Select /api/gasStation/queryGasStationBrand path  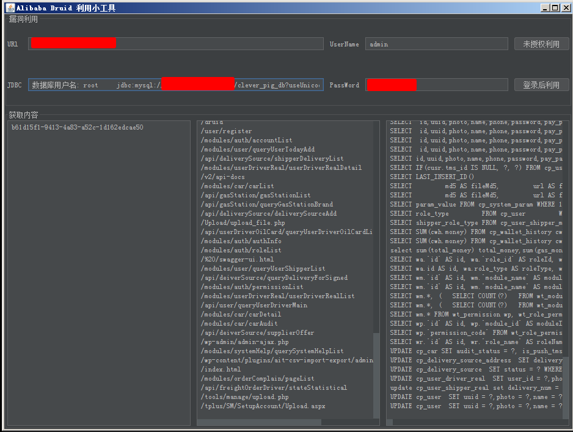[267, 204]
